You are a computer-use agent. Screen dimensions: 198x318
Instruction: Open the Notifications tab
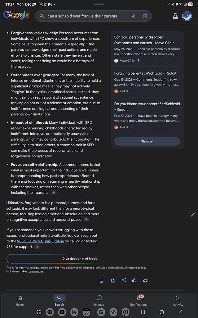(139, 300)
